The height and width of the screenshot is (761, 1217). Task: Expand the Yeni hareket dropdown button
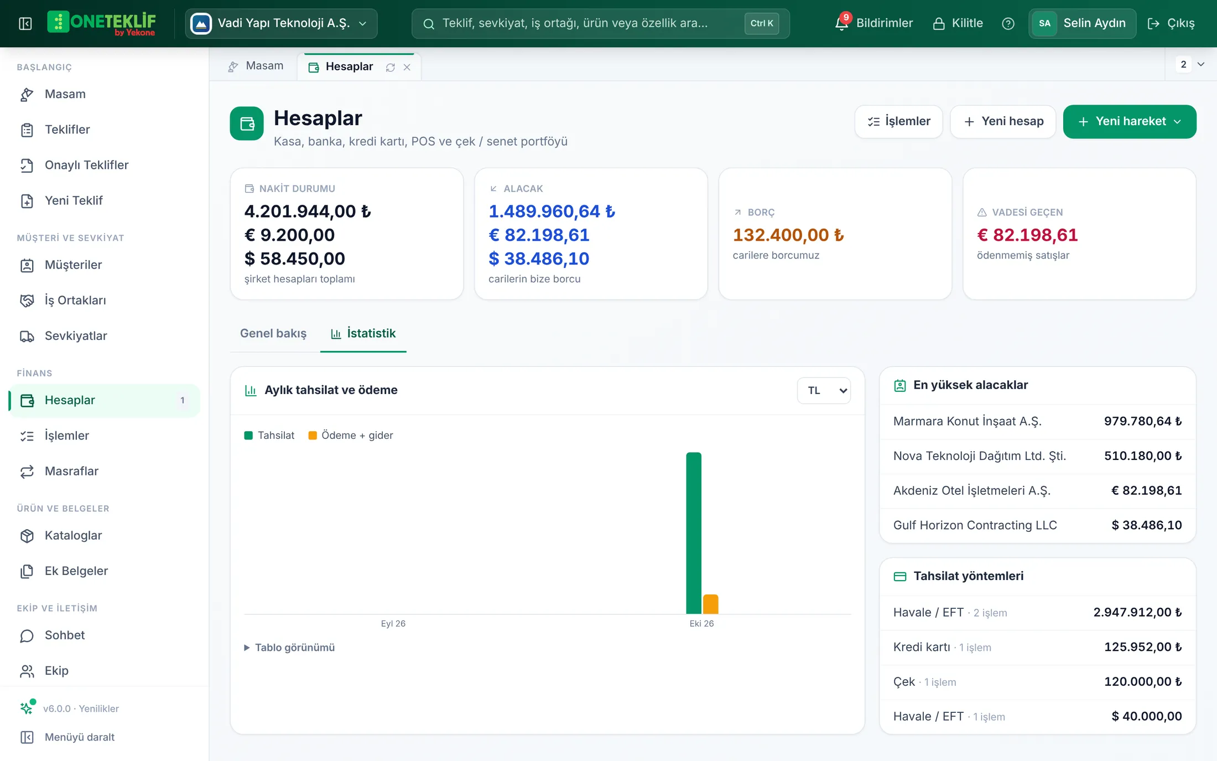(1130, 121)
